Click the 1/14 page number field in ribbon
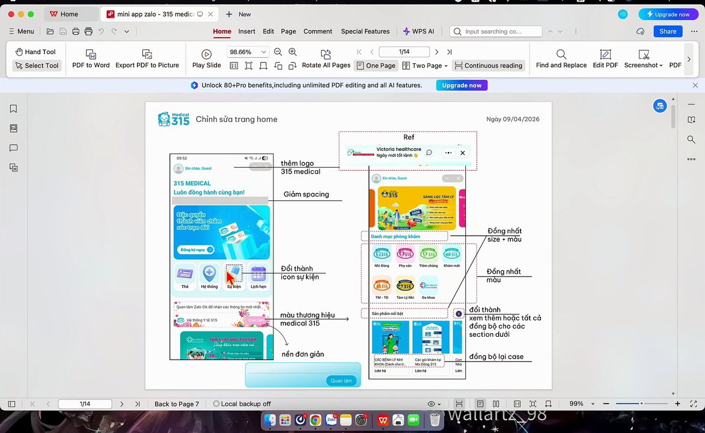Image resolution: width=705 pixels, height=433 pixels. pyautogui.click(x=404, y=52)
